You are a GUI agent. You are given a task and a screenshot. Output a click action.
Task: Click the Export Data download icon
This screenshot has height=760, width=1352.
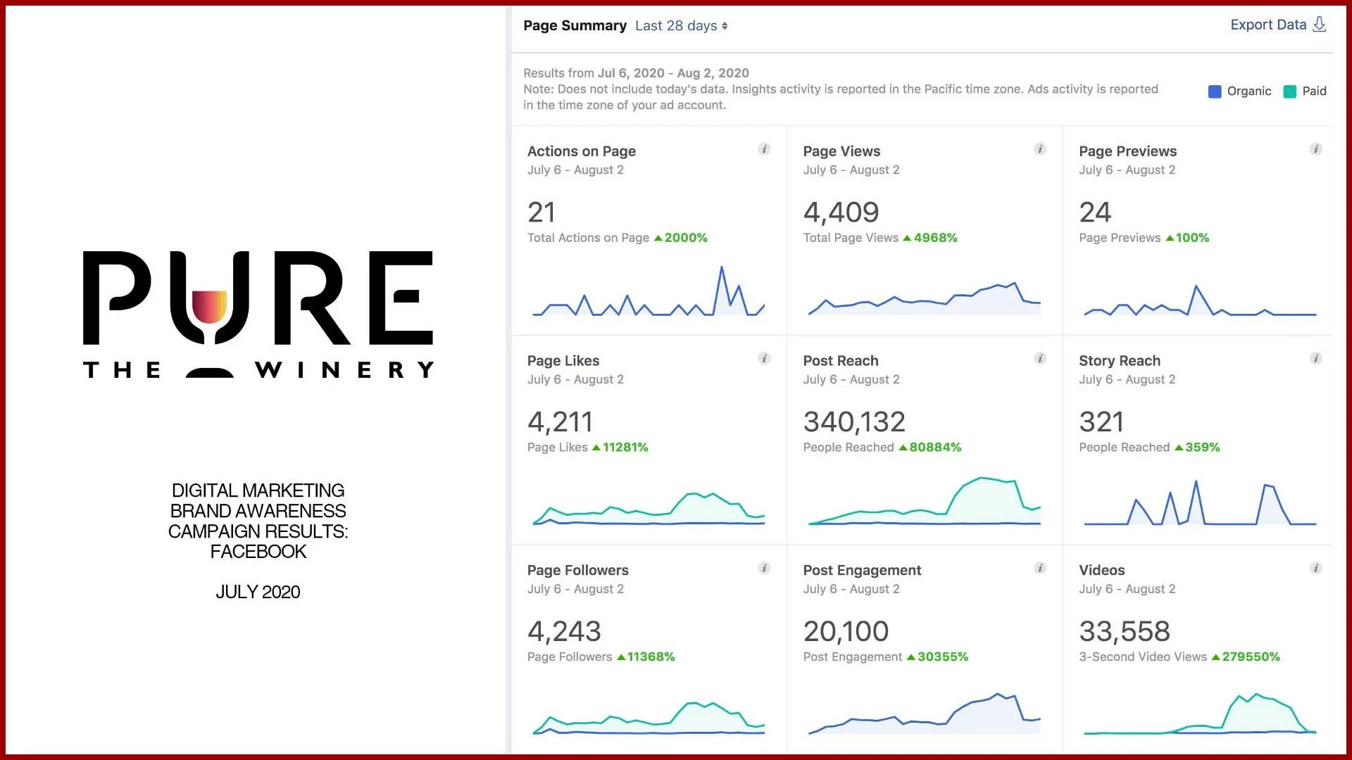click(1320, 25)
